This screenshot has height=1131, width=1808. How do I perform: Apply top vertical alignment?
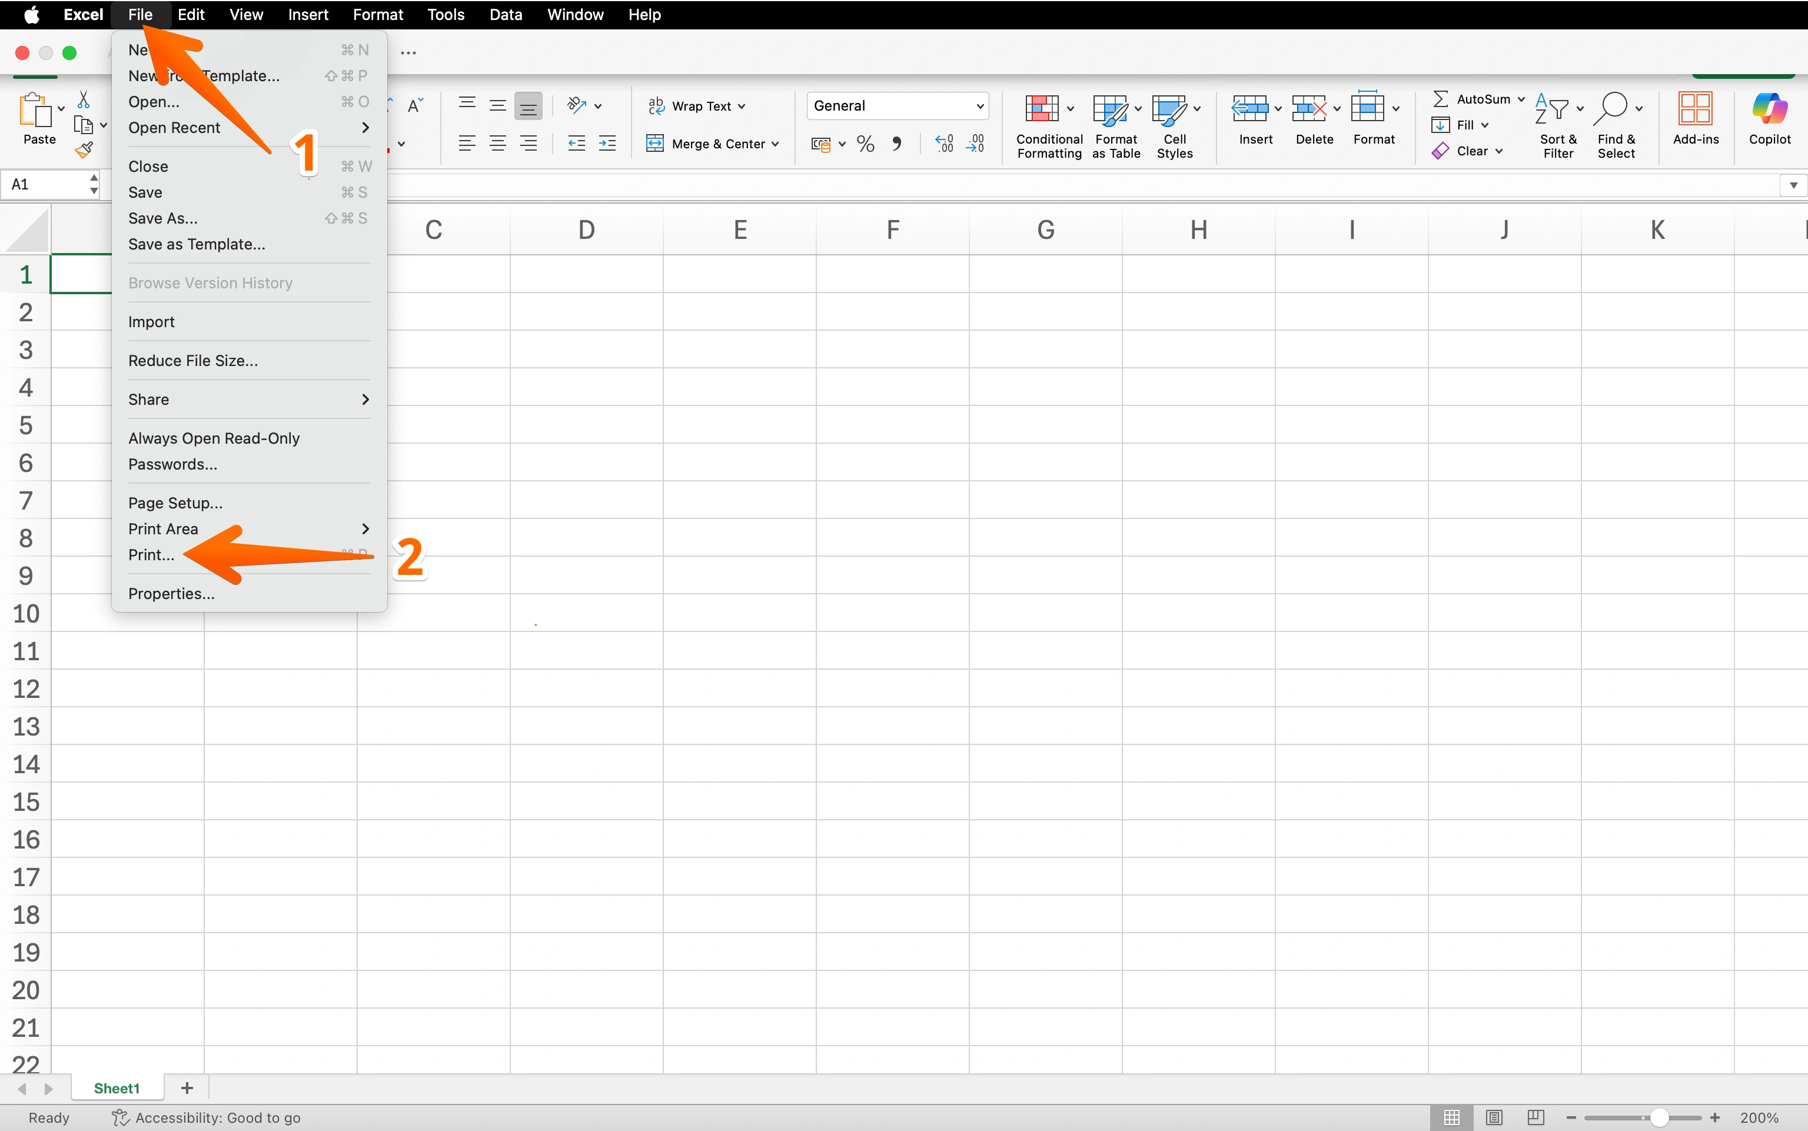click(x=467, y=105)
